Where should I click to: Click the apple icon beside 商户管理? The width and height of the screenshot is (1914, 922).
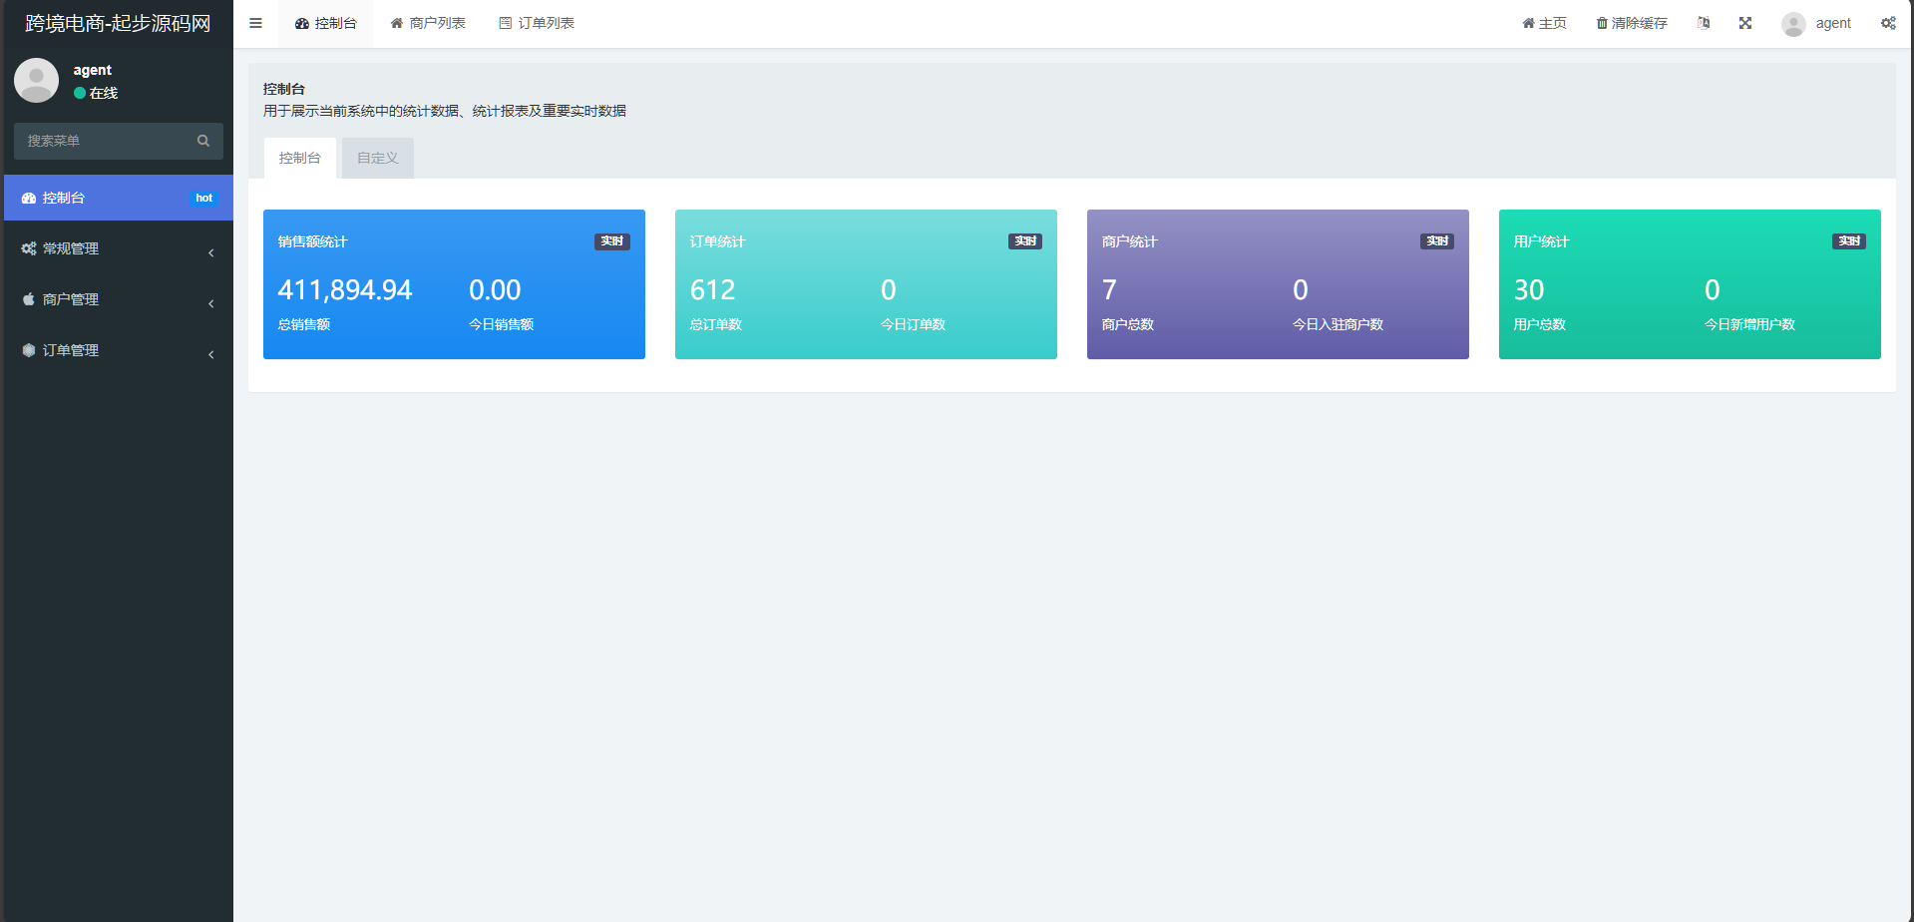pos(29,299)
